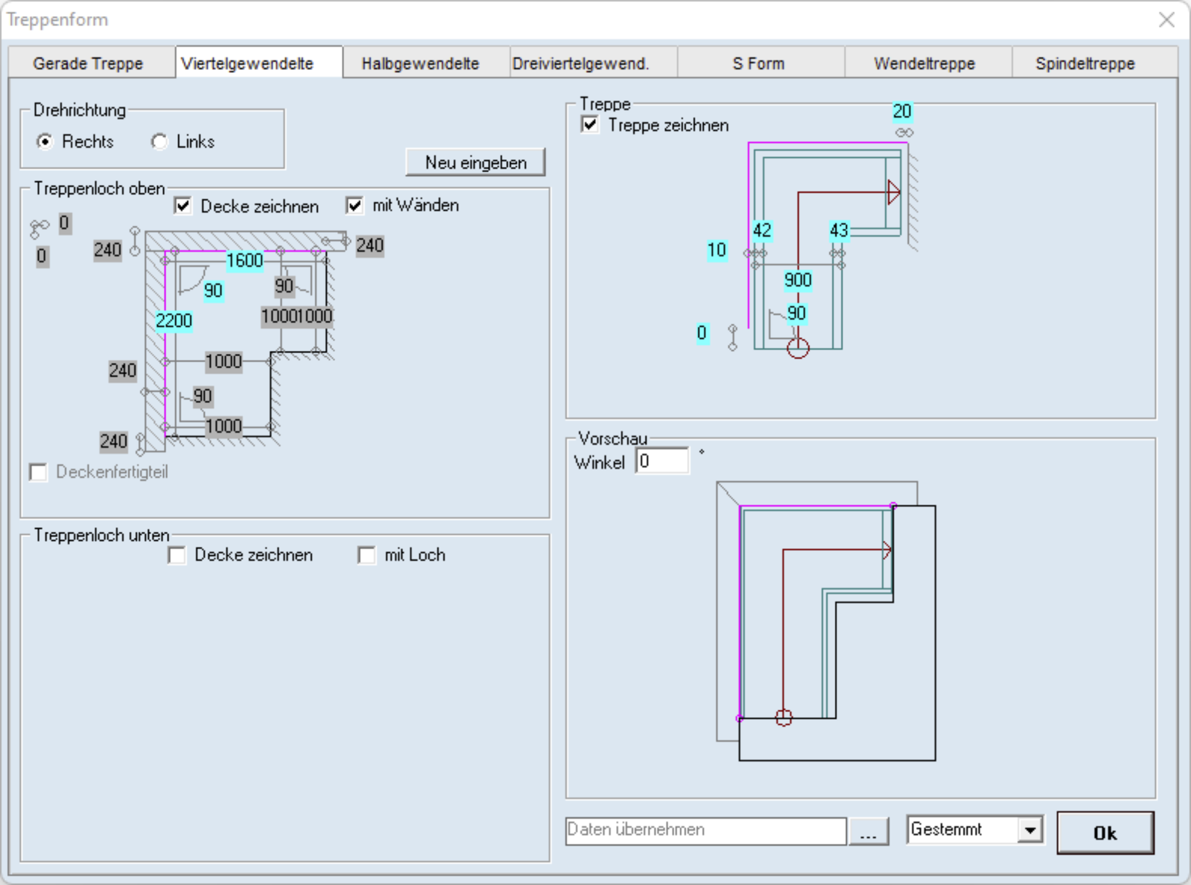Click the Winkel angle input field

[662, 461]
